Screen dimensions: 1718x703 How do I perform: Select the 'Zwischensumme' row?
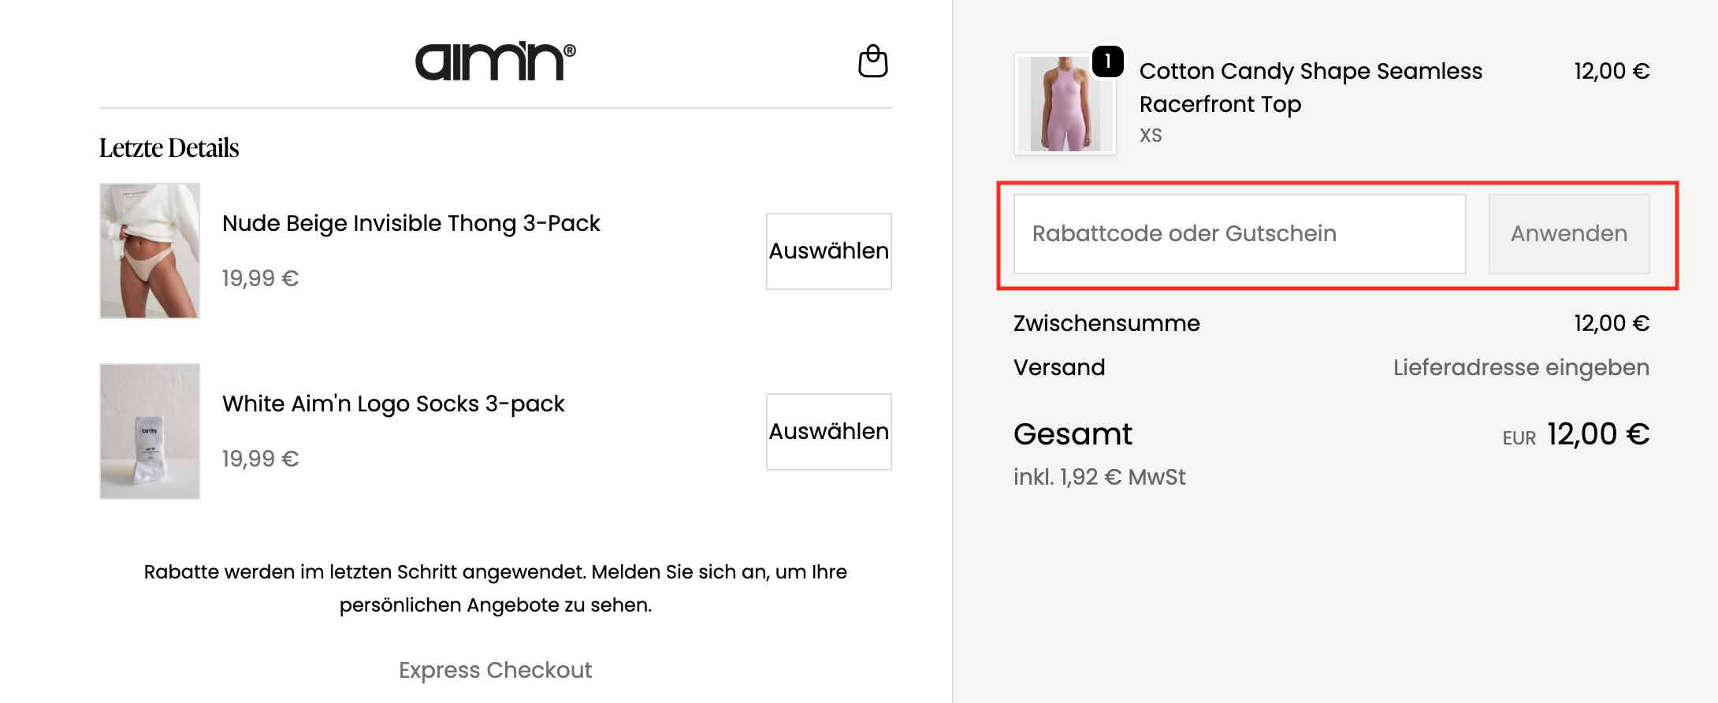(1106, 323)
